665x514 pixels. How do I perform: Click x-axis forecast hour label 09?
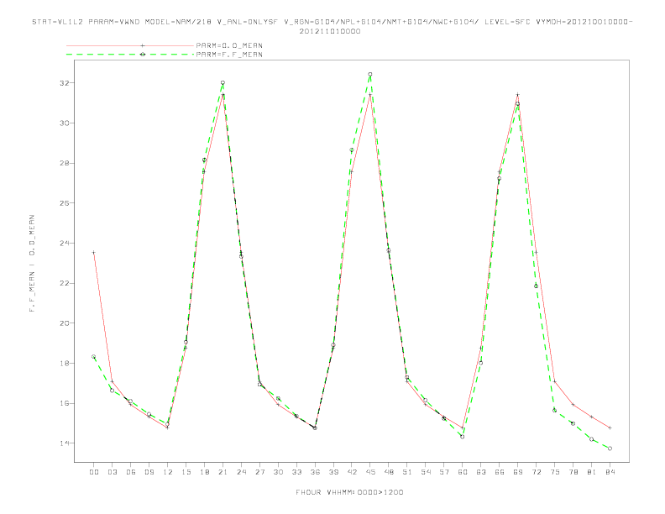[149, 472]
